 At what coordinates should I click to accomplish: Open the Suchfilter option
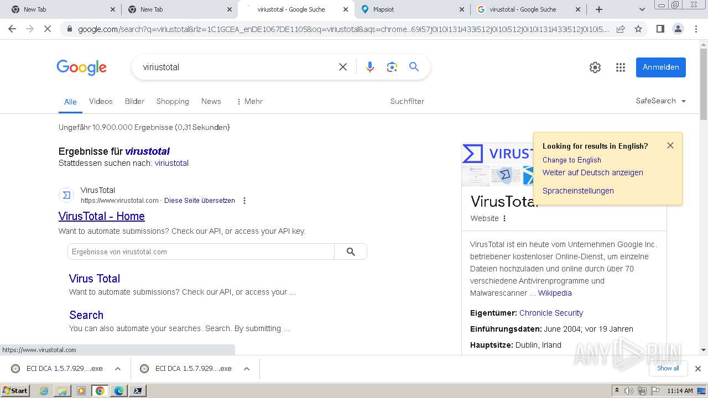407,101
